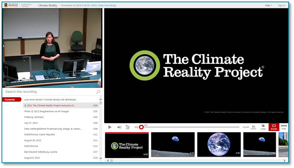Click the Sign In link

pos(281,5)
